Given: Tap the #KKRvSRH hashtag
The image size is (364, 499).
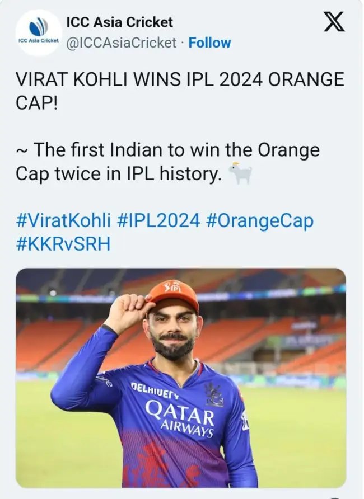Looking at the screenshot, I should [x=63, y=244].
